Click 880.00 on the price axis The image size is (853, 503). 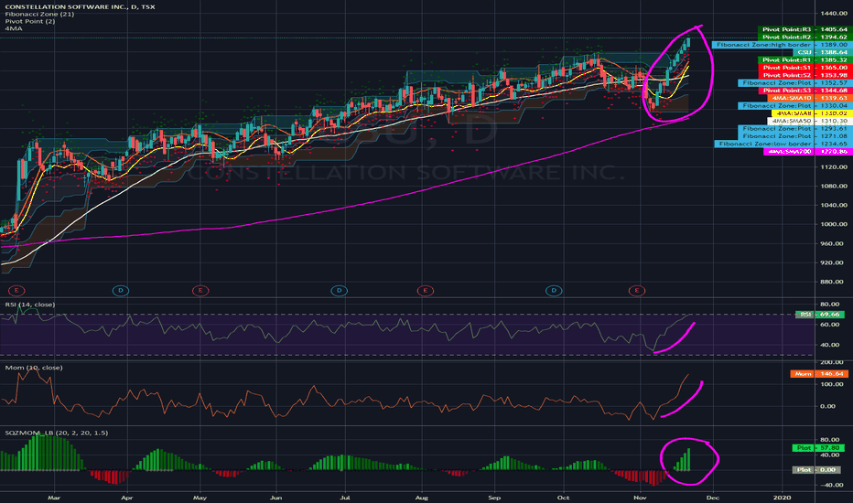tap(834, 282)
